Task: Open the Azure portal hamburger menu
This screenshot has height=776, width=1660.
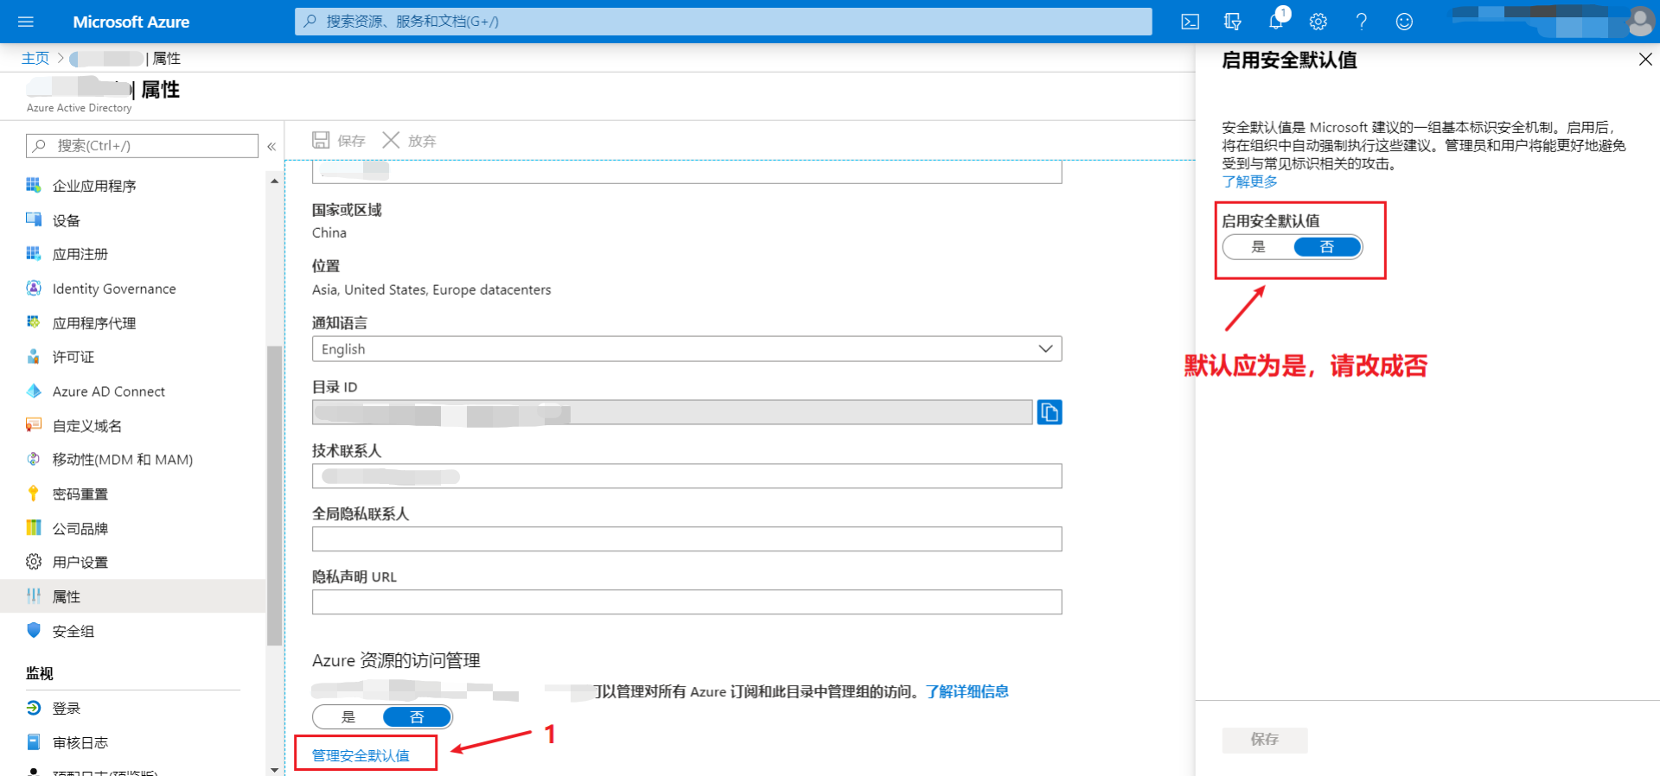Action: [26, 22]
